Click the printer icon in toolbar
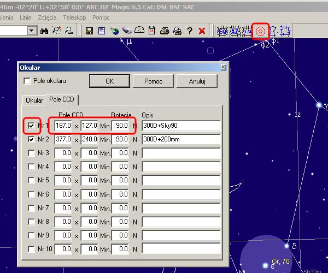The height and width of the screenshot is (273, 328). [x=164, y=31]
